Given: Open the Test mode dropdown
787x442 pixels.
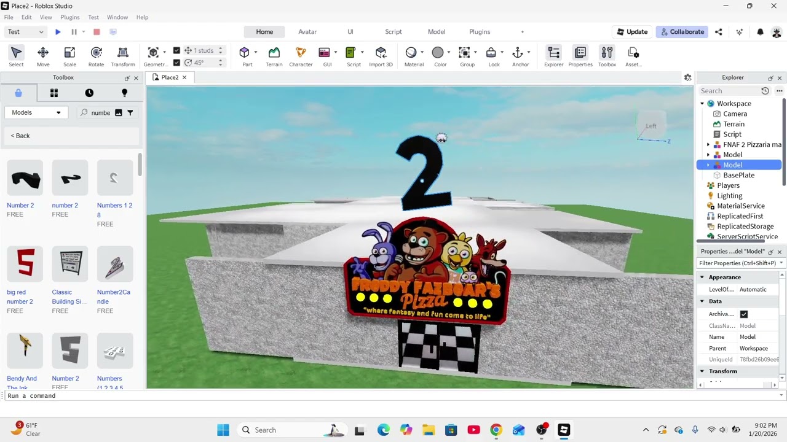Looking at the screenshot, I should [x=25, y=32].
